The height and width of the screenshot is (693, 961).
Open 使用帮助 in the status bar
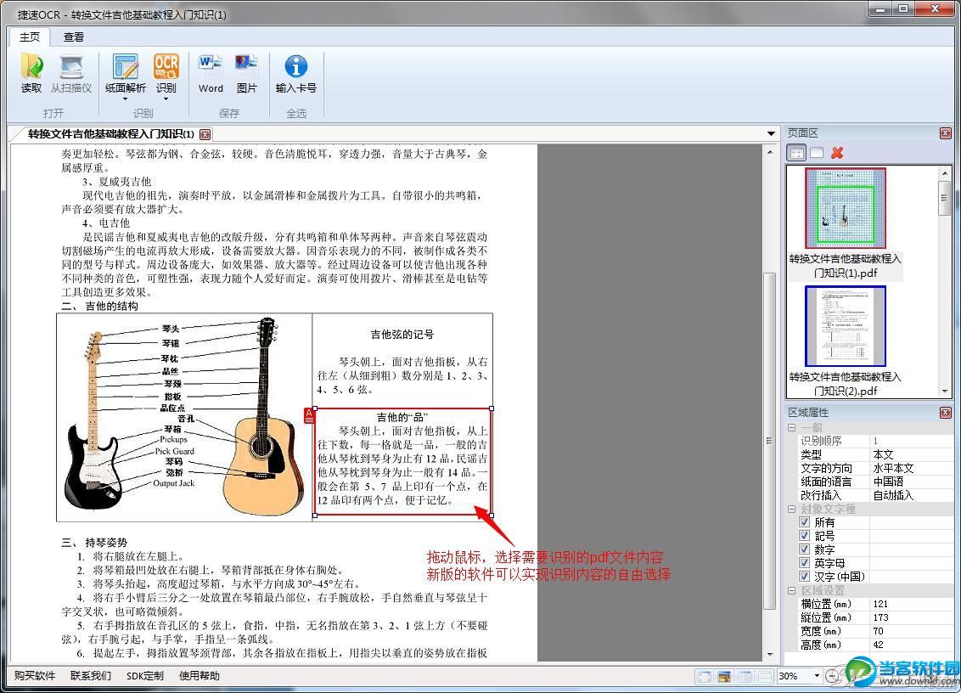tap(200, 676)
